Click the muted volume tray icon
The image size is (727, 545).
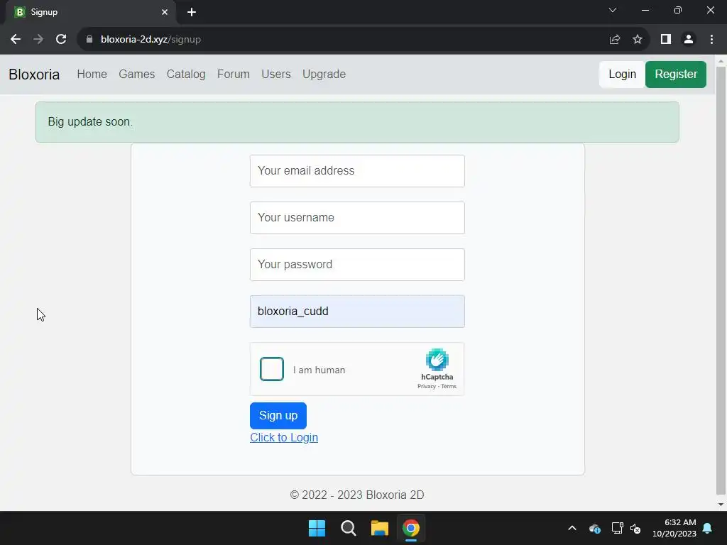click(635, 528)
